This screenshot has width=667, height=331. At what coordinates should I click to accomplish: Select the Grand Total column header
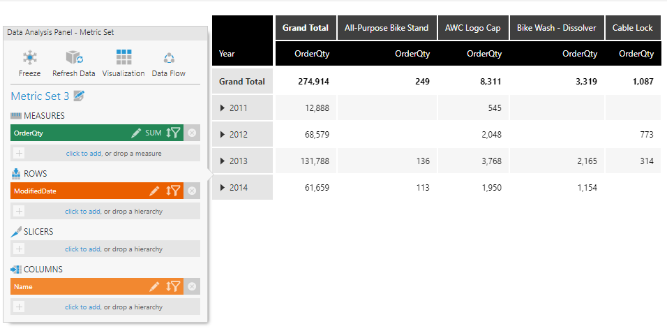305,28
